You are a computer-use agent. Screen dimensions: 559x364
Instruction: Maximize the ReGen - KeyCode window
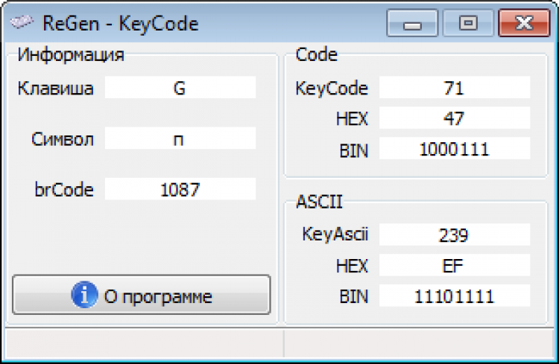467,24
